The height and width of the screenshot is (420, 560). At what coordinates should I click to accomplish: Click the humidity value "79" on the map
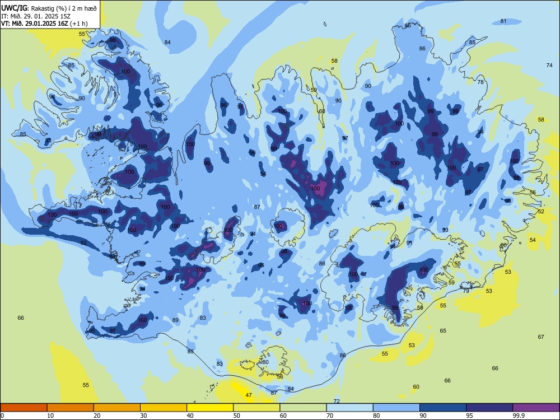click(x=466, y=291)
